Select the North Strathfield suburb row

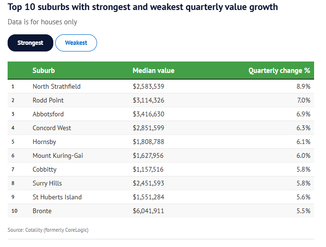click(57, 86)
